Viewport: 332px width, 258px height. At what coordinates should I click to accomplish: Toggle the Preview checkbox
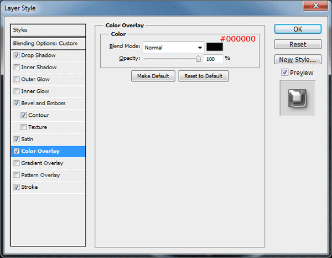tap(285, 73)
